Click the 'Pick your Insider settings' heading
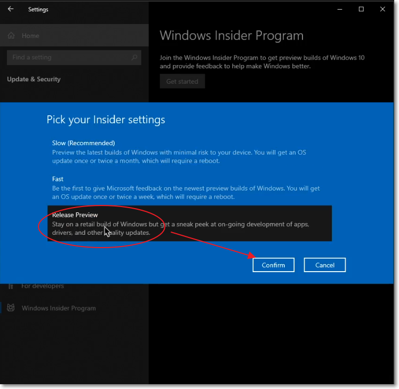This screenshot has width=399, height=389. click(106, 120)
